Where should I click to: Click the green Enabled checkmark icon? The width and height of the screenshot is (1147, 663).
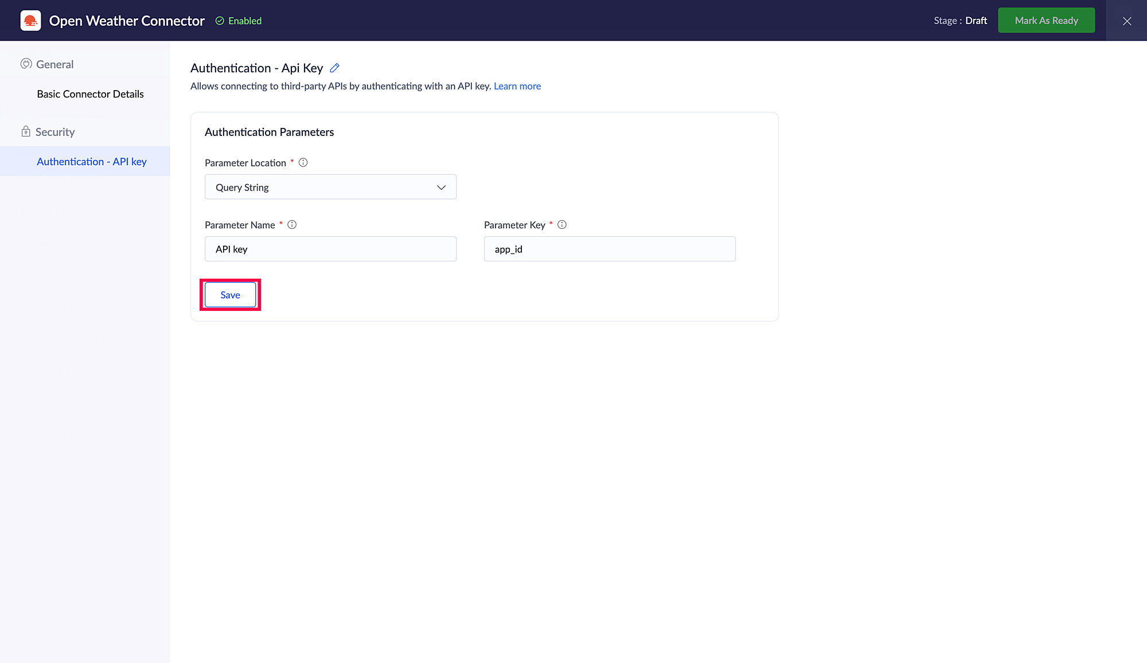220,21
